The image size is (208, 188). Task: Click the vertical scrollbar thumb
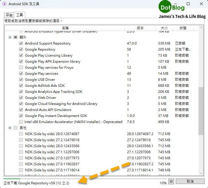coord(201,111)
